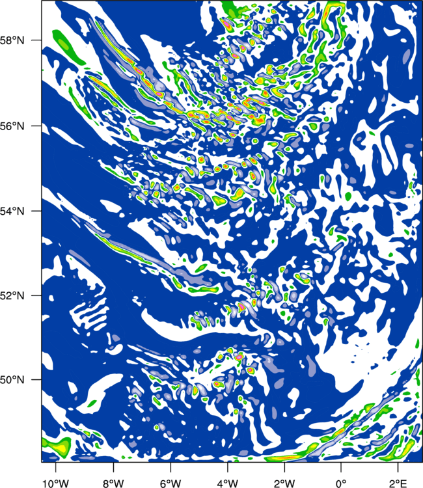423x488 pixels.
Task: Click the 8°W longitude label
Action: point(113,483)
